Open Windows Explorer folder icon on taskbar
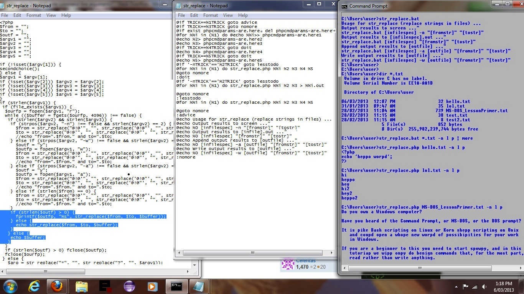This screenshot has height=294, width=524. point(81,286)
